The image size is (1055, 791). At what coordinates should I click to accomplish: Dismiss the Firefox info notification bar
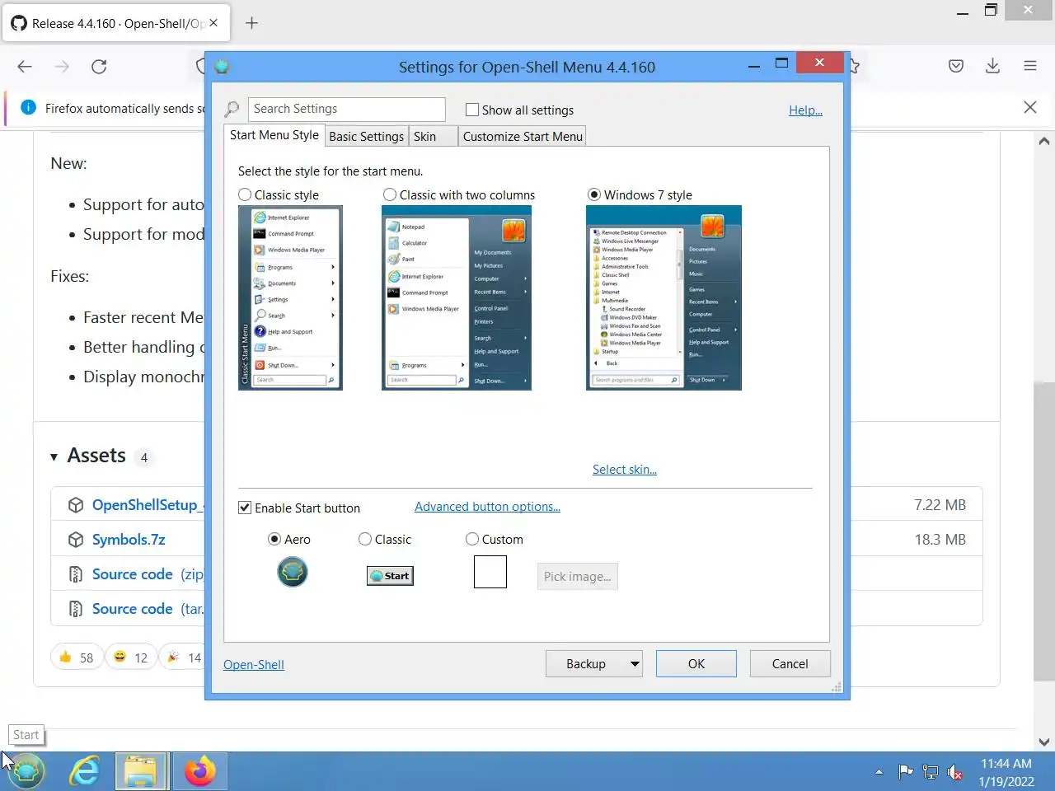coord(1030,107)
